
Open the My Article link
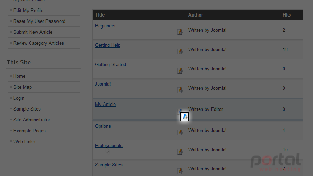105,104
